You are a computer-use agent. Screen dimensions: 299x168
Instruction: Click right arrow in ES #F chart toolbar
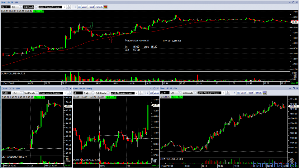(x=235, y=93)
